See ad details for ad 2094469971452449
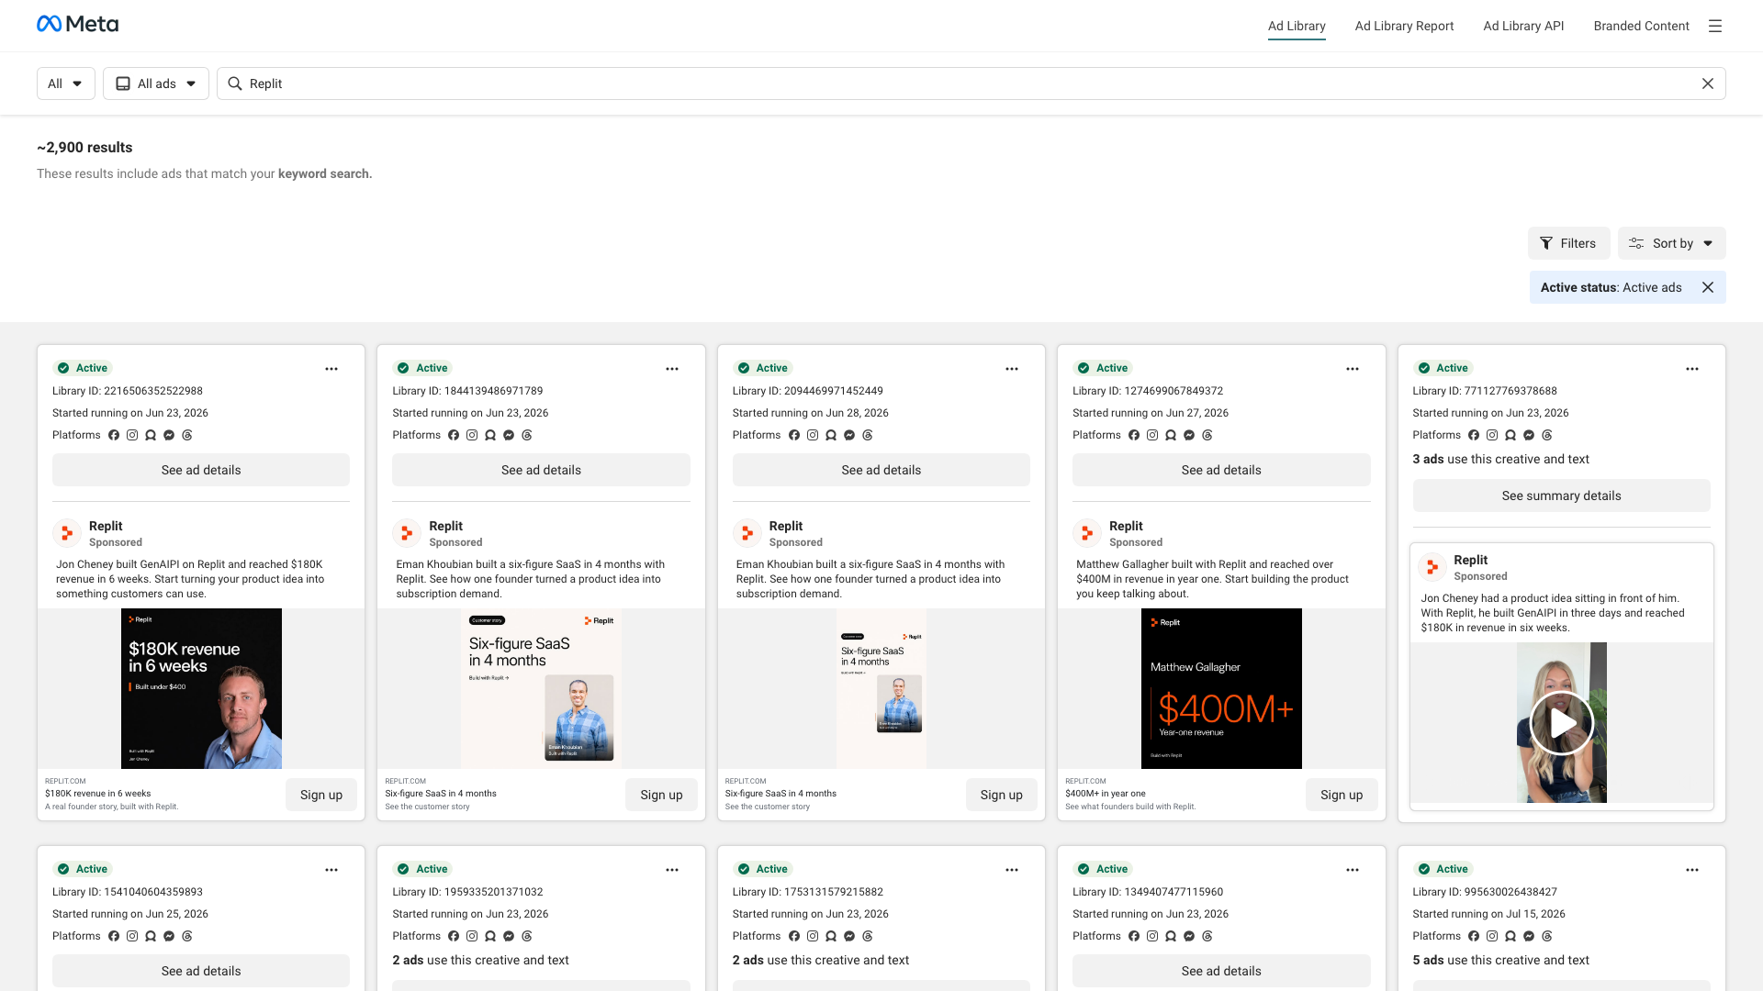1763x991 pixels. click(881, 470)
